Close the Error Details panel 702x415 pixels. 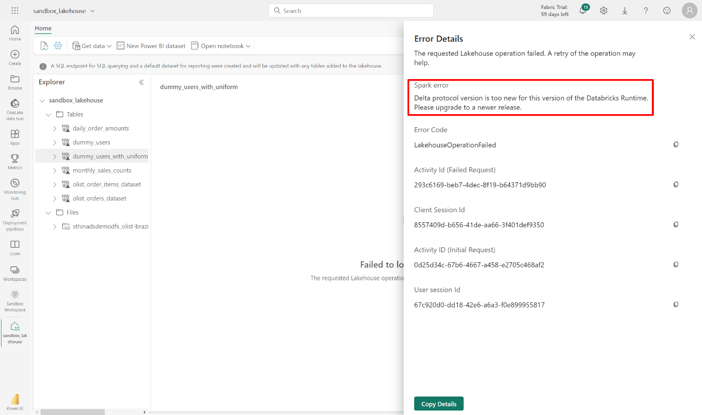click(692, 37)
